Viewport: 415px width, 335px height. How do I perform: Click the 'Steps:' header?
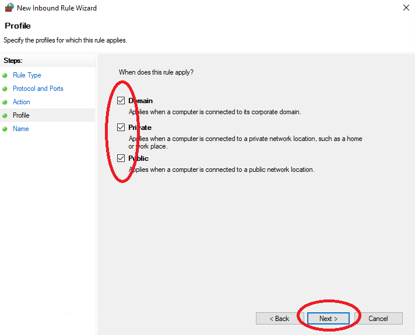point(13,61)
